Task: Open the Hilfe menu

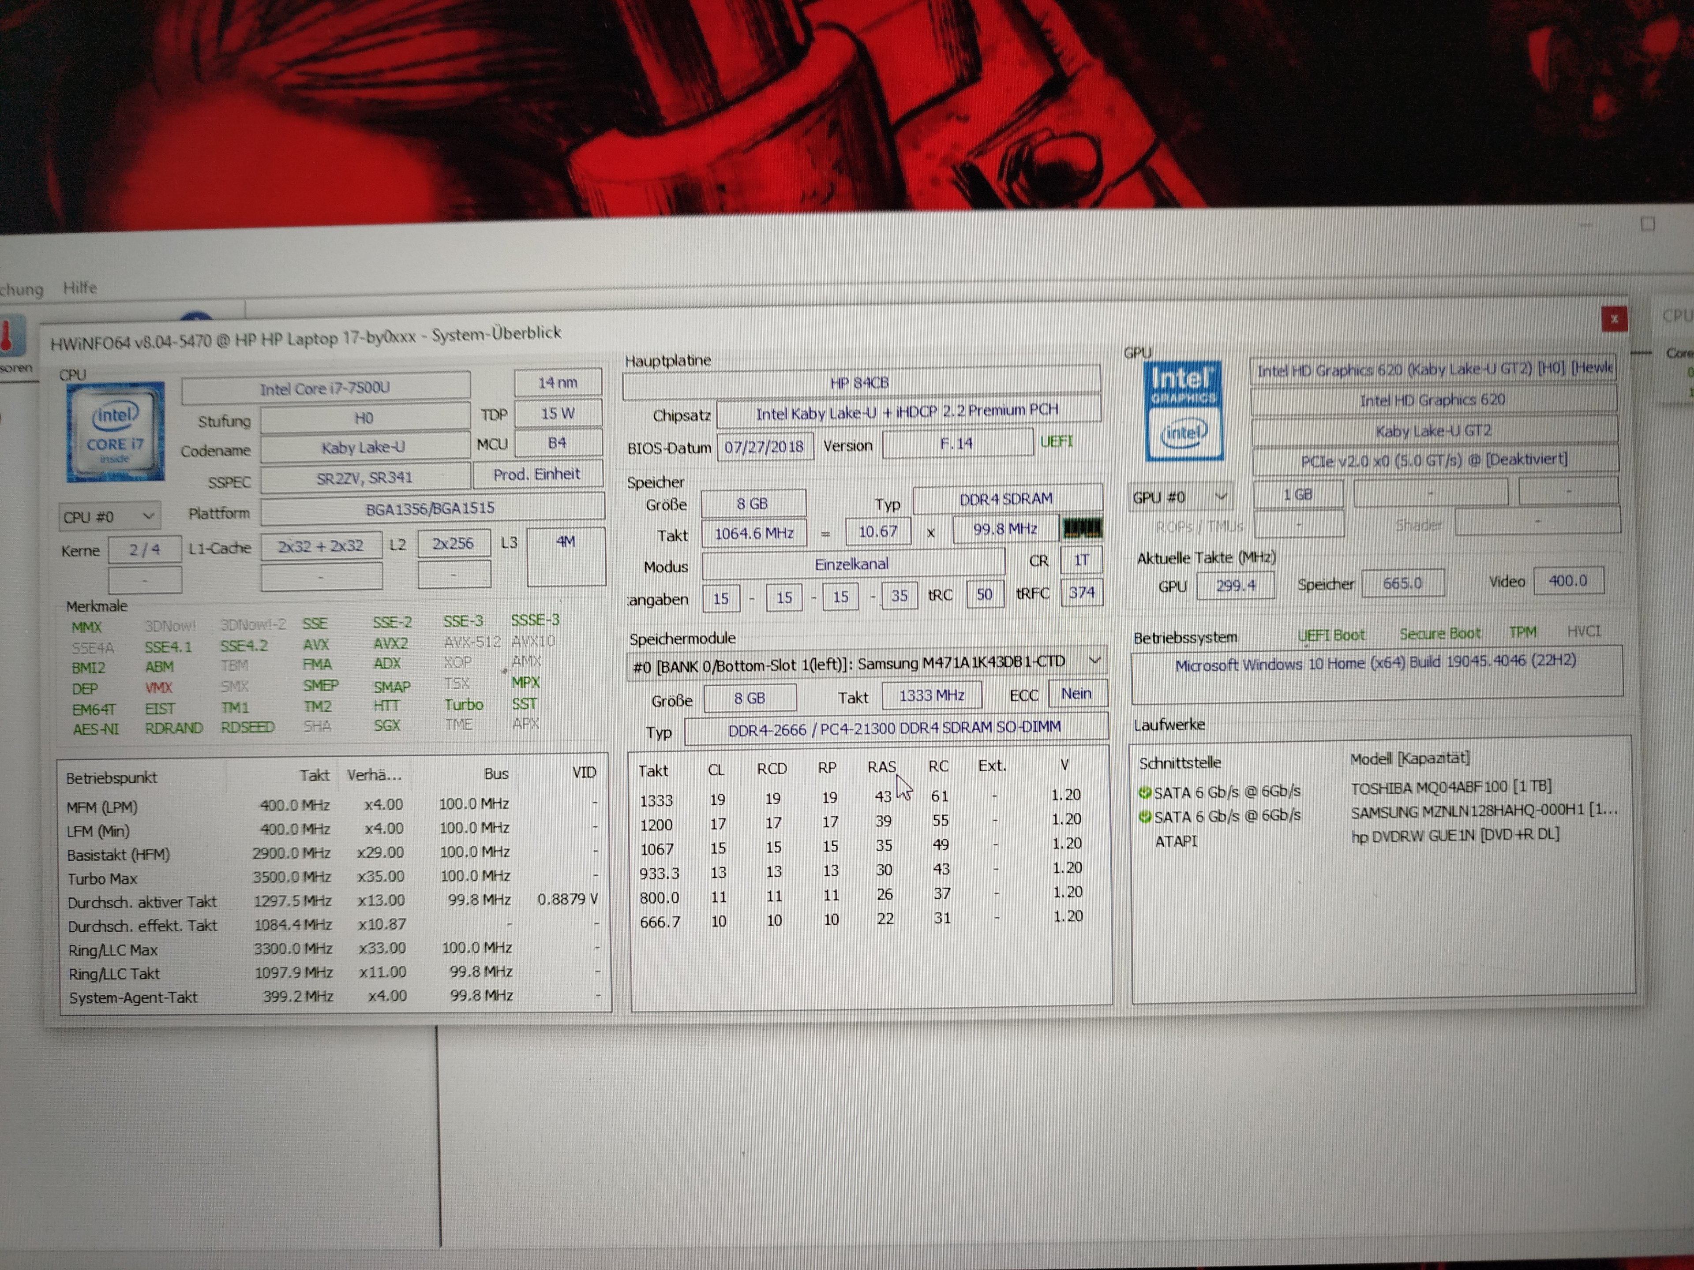Action: (80, 288)
